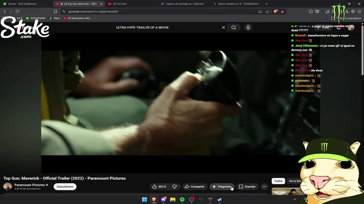Save video with Guardar button
The height and width of the screenshot is (204, 364).
247,186
